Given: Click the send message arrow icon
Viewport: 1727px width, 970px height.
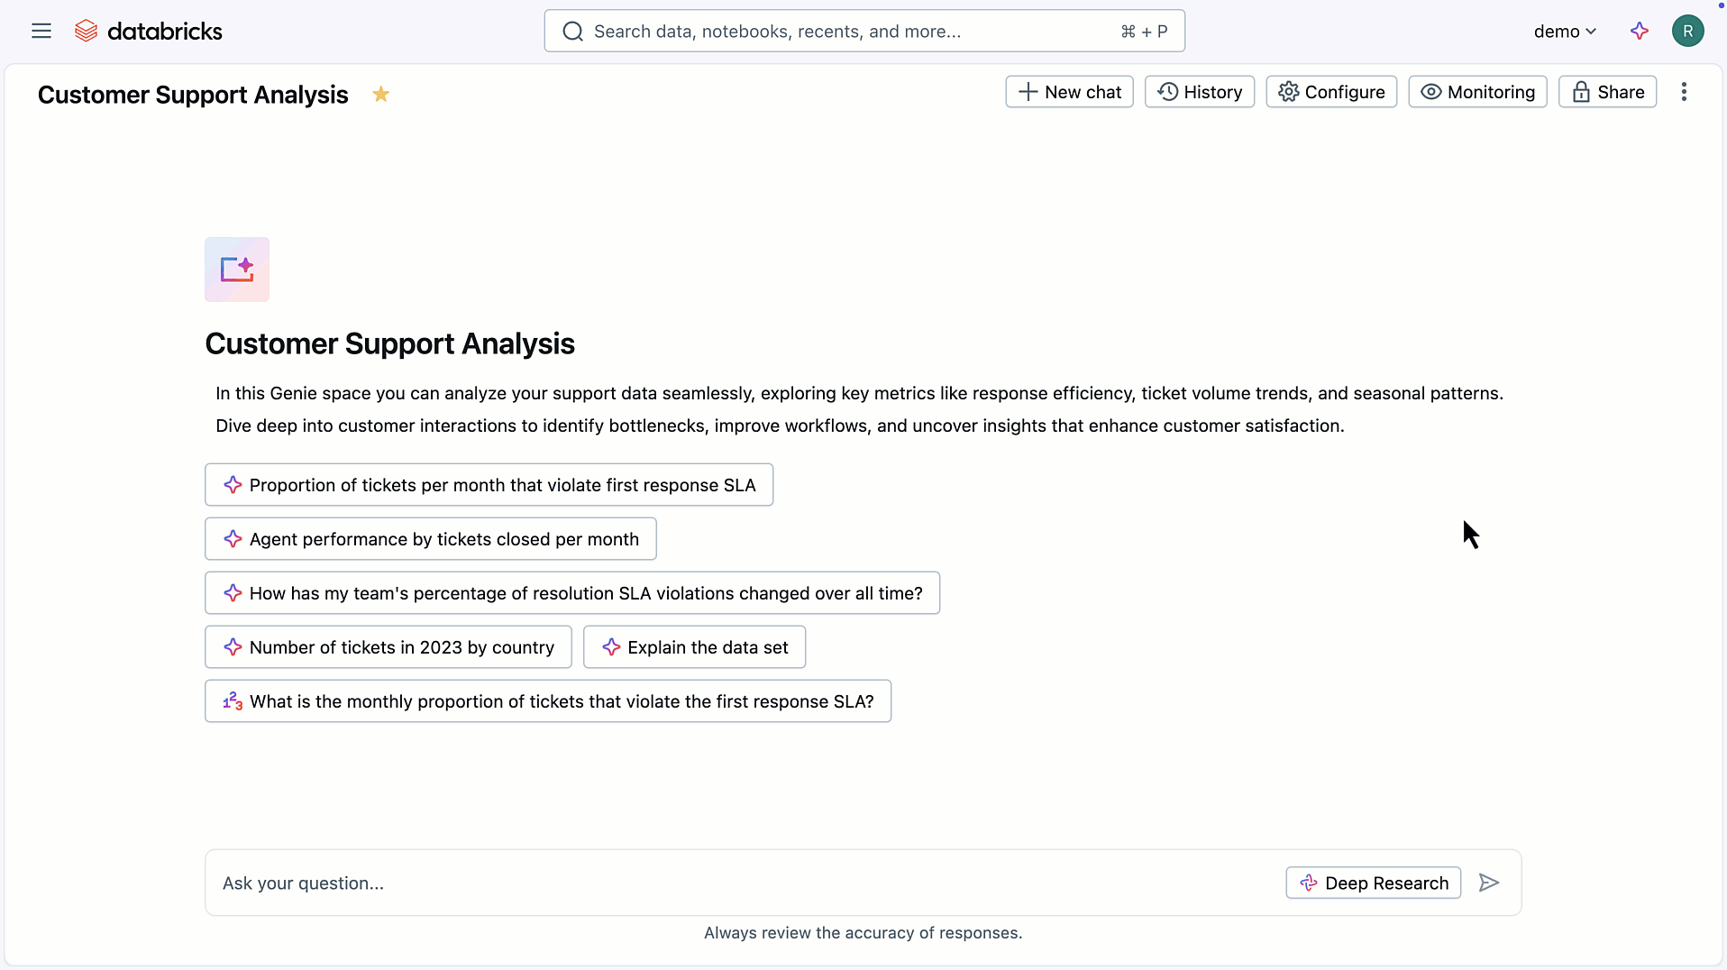Looking at the screenshot, I should point(1489,883).
